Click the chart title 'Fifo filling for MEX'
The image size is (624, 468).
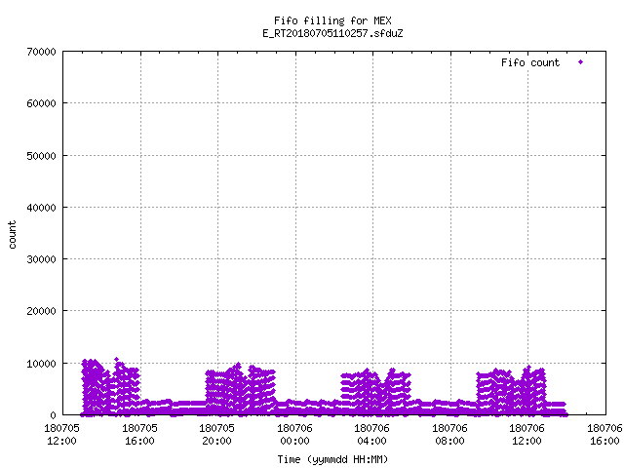coord(332,20)
